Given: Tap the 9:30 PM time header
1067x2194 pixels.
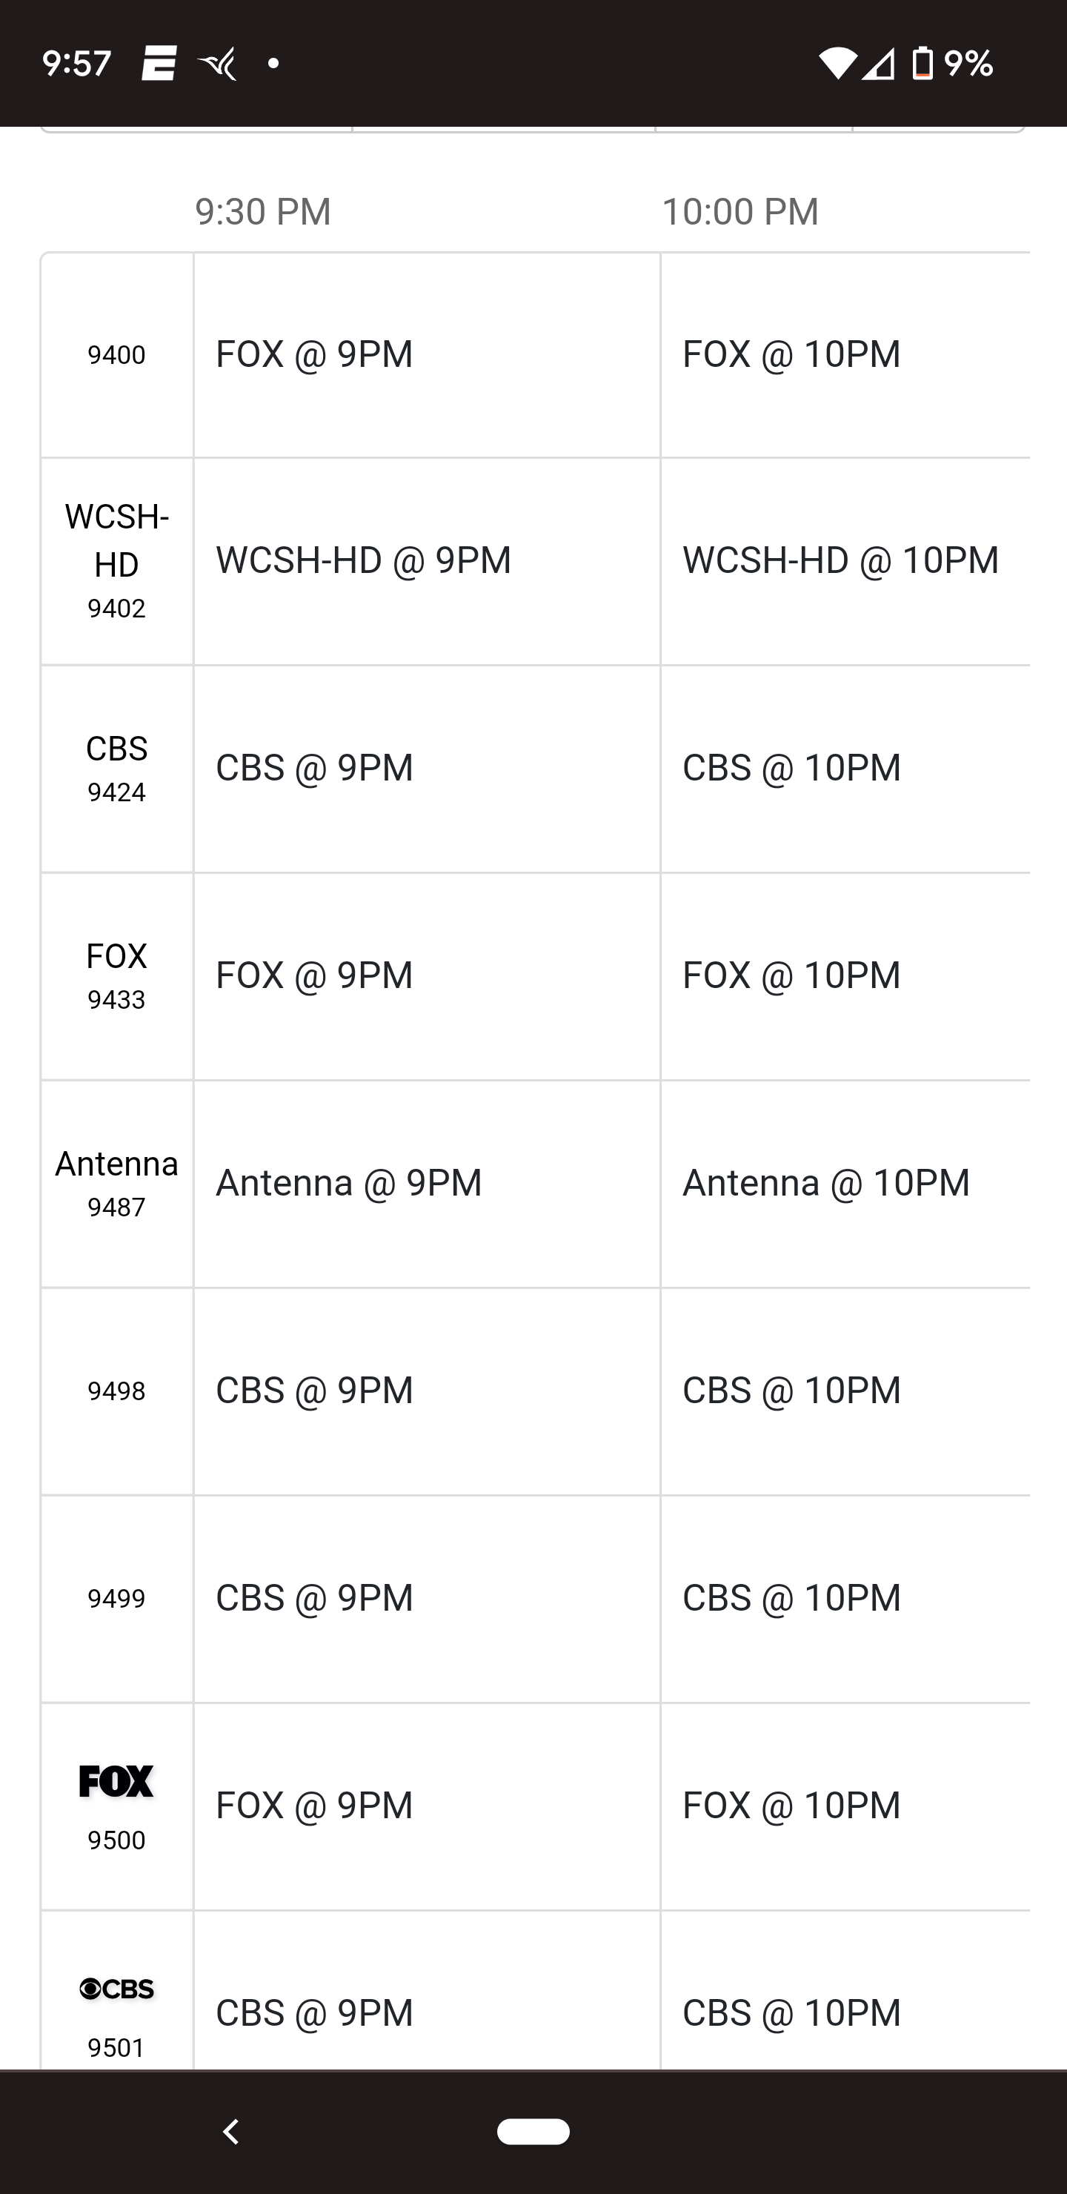Looking at the screenshot, I should pos(263,211).
